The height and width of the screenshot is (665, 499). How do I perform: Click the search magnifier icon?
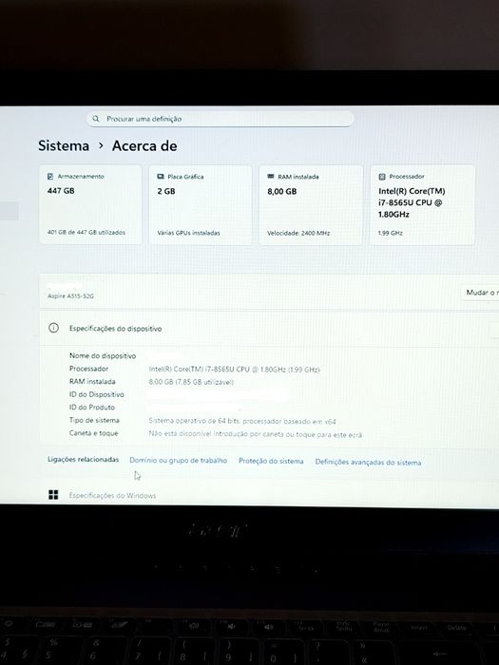(x=96, y=119)
